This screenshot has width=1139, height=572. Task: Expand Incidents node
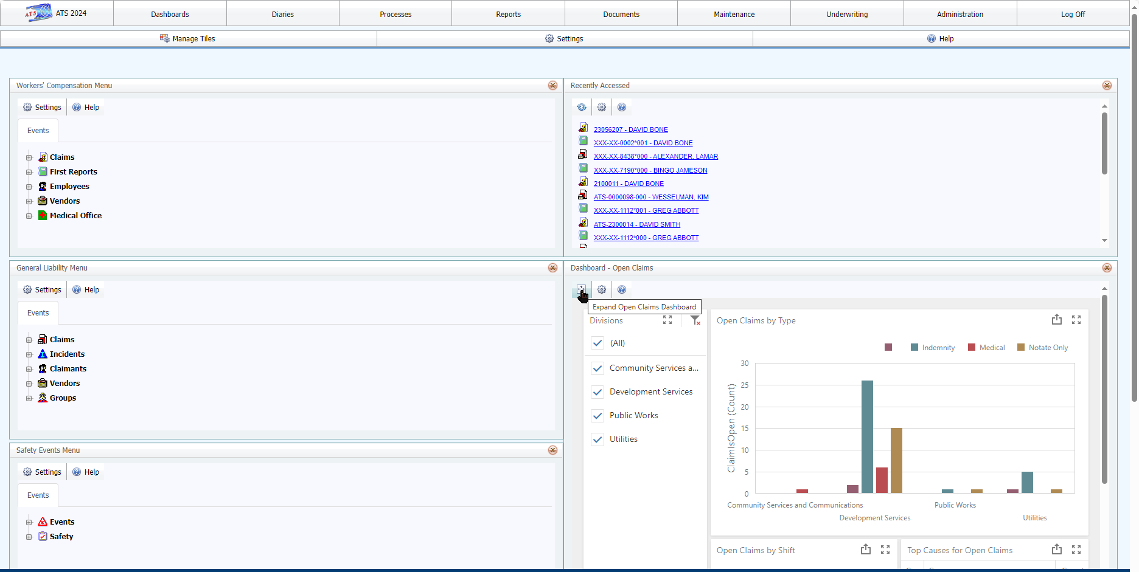29,354
